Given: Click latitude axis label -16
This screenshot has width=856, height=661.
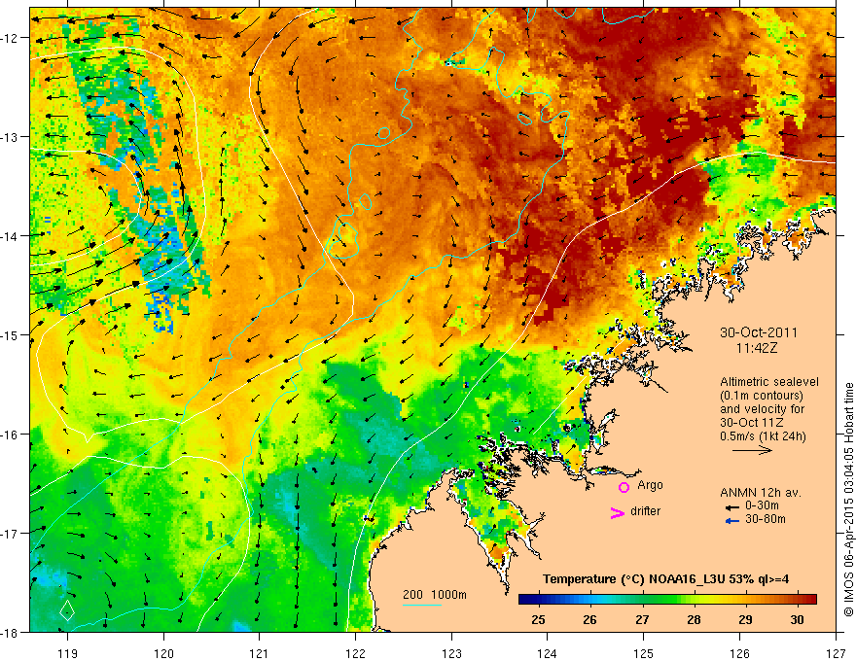Looking at the screenshot, I should pos(10,435).
